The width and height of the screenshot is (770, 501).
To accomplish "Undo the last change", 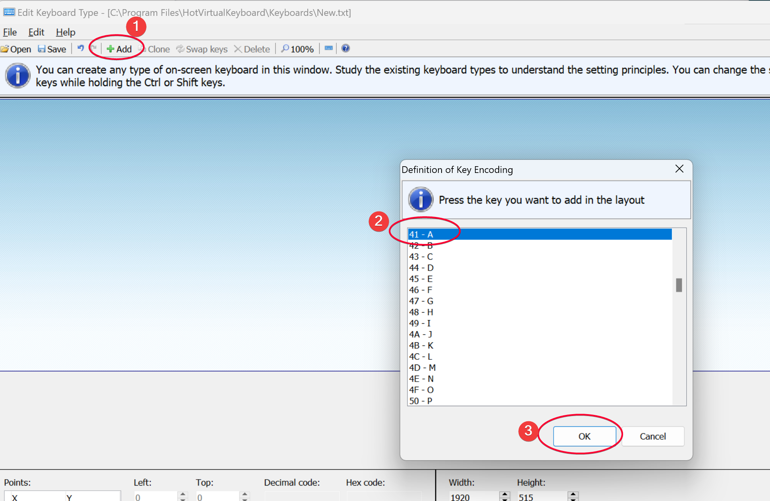I will [81, 48].
